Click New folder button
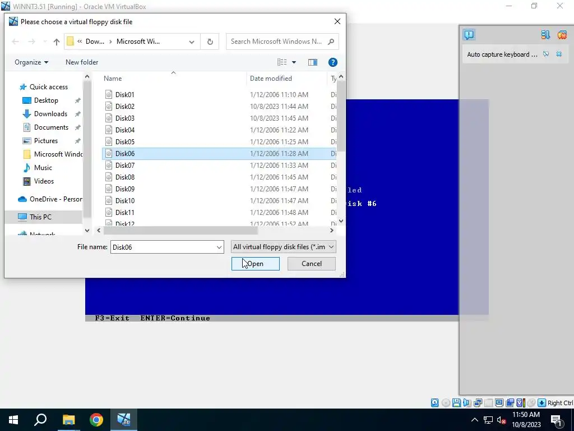The height and width of the screenshot is (431, 574). click(82, 62)
